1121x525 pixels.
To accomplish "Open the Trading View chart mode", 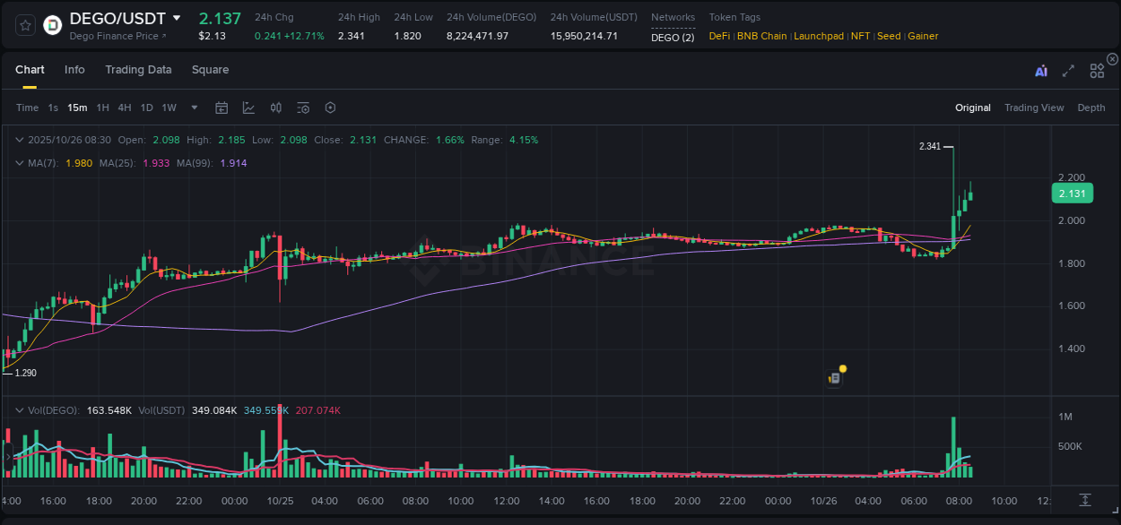I will 1034,108.
